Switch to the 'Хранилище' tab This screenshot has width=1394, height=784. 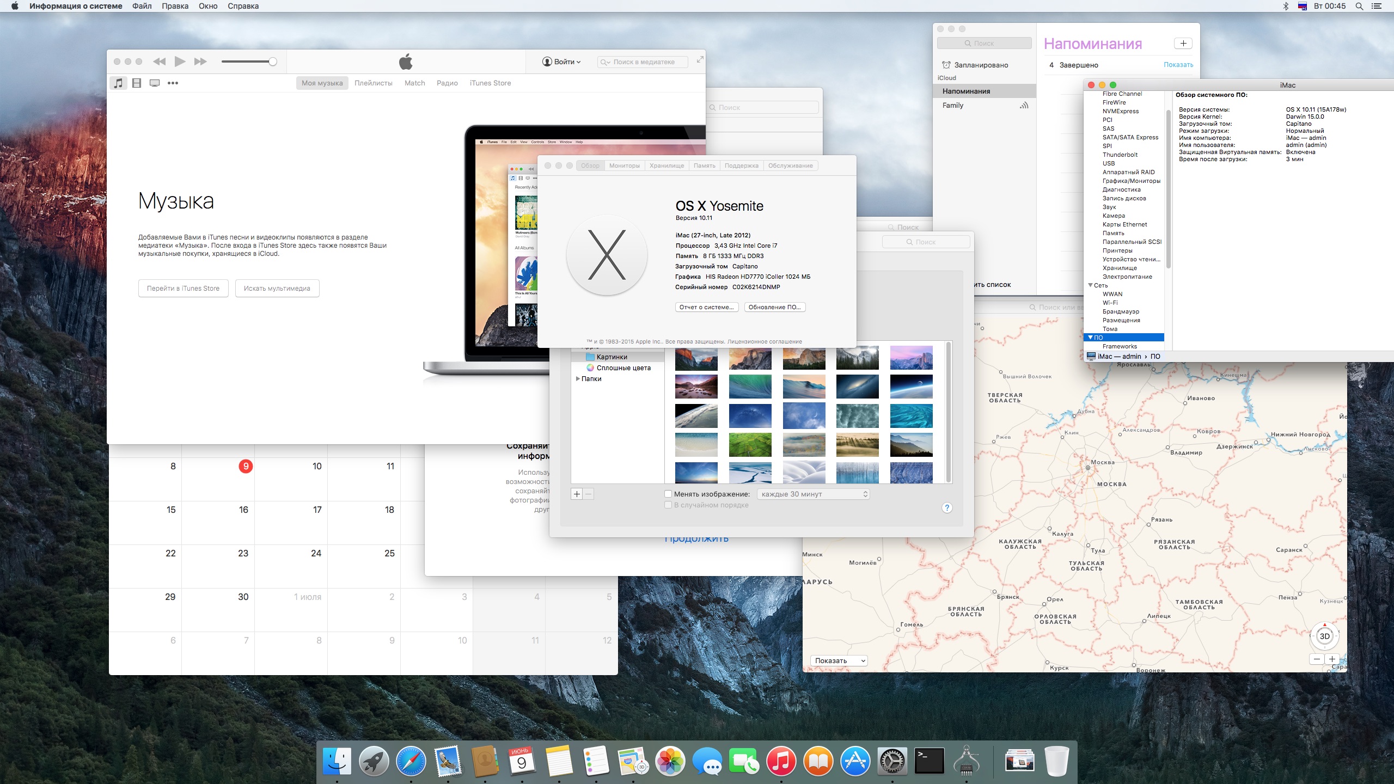pyautogui.click(x=667, y=166)
